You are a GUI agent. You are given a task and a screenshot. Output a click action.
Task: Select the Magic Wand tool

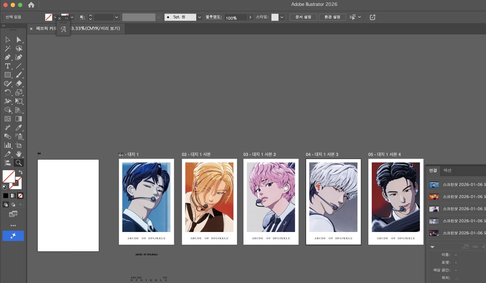click(7, 49)
